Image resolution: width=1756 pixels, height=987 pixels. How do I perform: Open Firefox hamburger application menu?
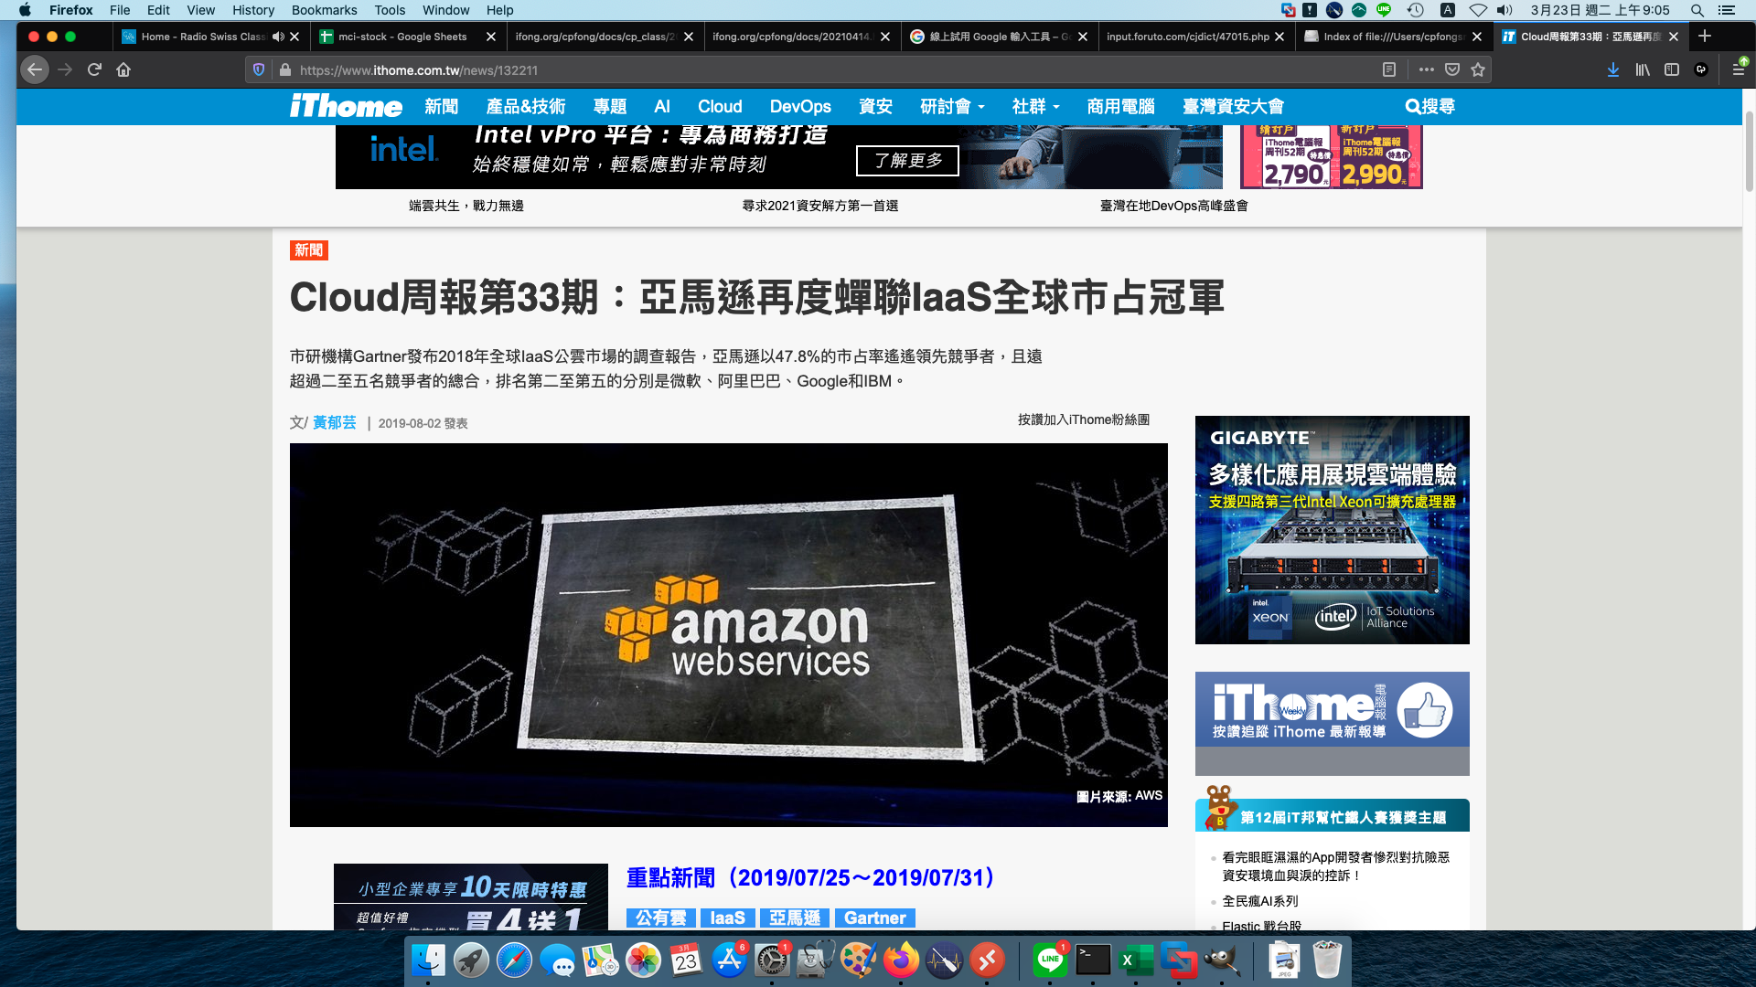(x=1738, y=69)
